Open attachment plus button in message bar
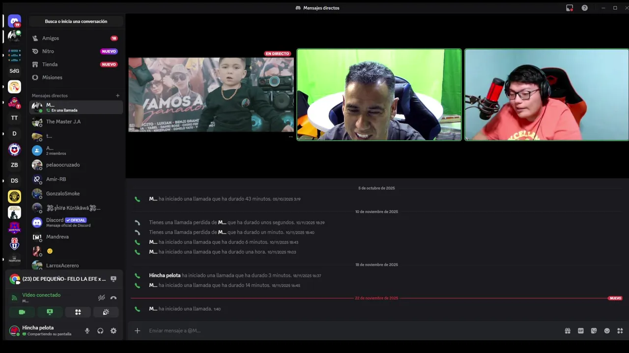Screen dimensions: 629x353 pos(137,331)
